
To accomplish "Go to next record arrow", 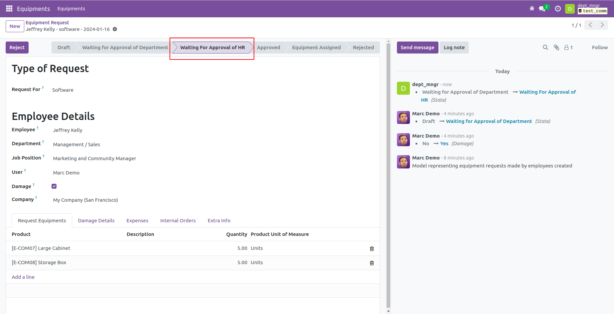I will pos(602,25).
